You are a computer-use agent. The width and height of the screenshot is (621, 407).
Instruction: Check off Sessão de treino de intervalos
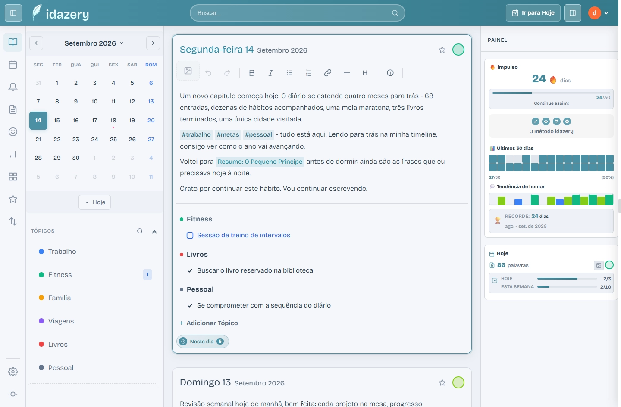190,235
